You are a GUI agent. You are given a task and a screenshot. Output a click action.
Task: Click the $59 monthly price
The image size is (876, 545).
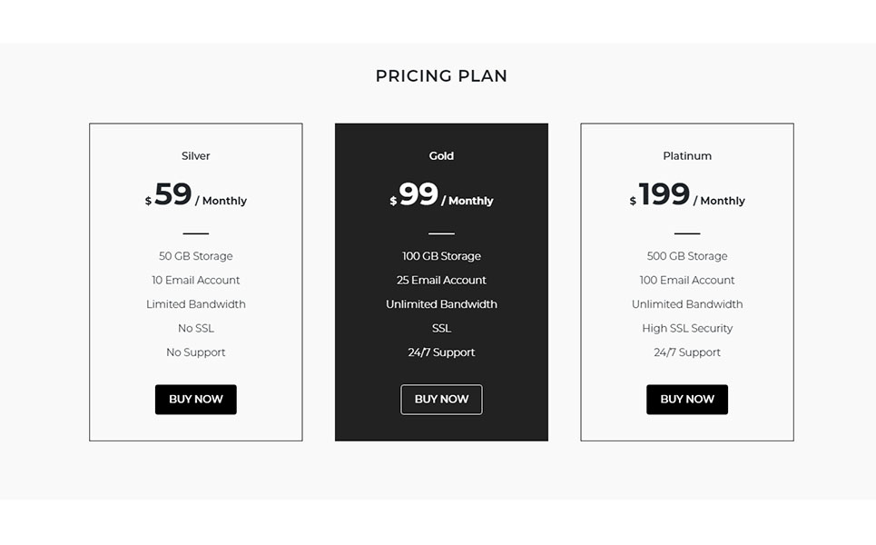click(195, 195)
